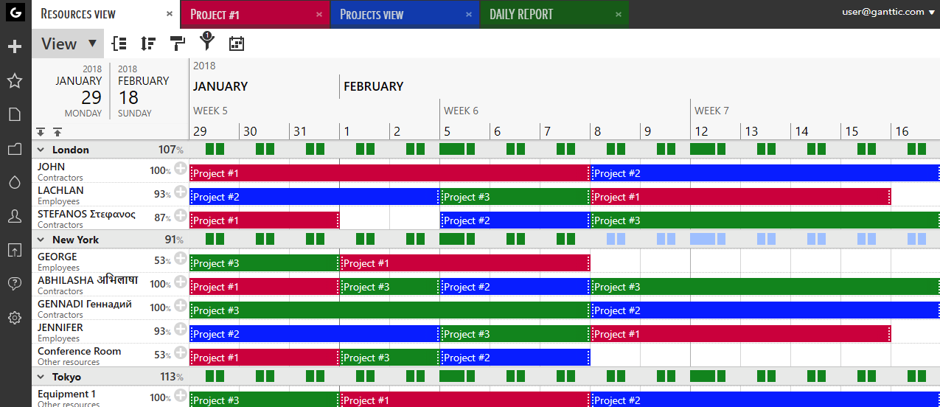Click the group resources toolbar icon
Image resolution: width=940 pixels, height=407 pixels.
pyautogui.click(x=119, y=44)
